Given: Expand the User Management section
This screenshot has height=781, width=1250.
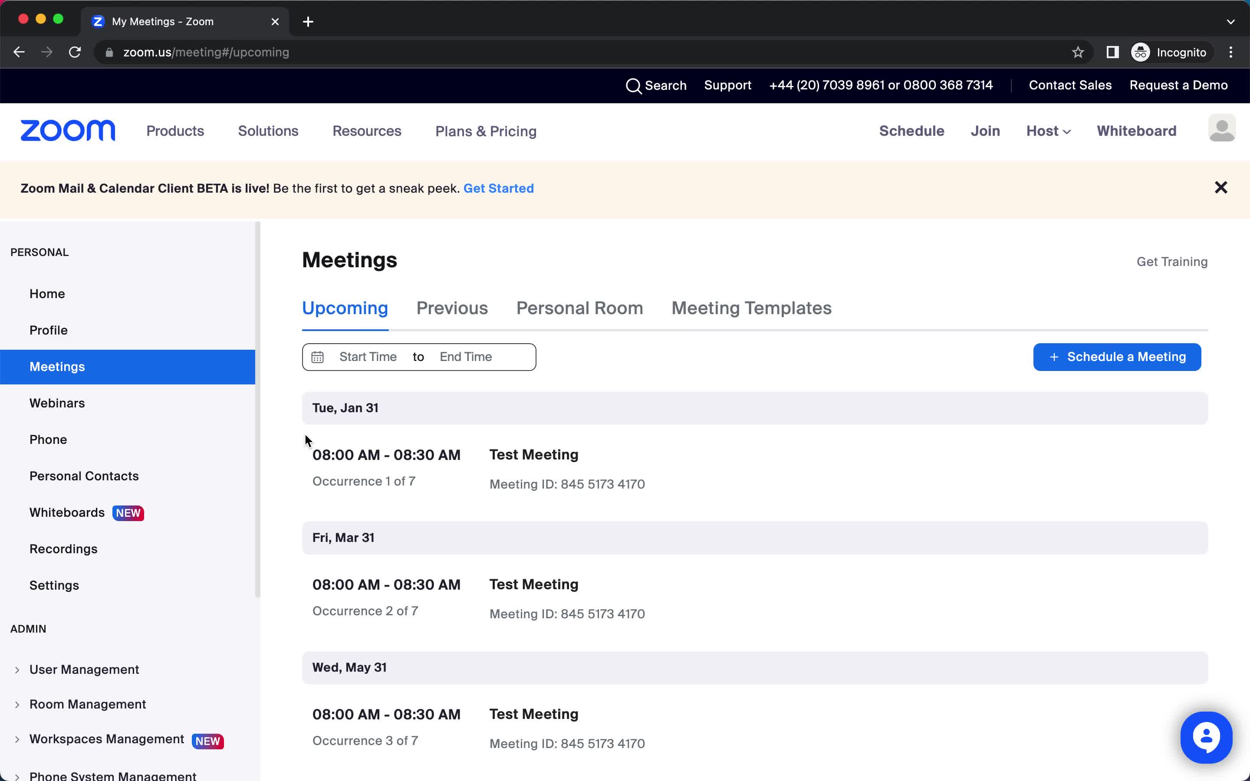Looking at the screenshot, I should 17,669.
